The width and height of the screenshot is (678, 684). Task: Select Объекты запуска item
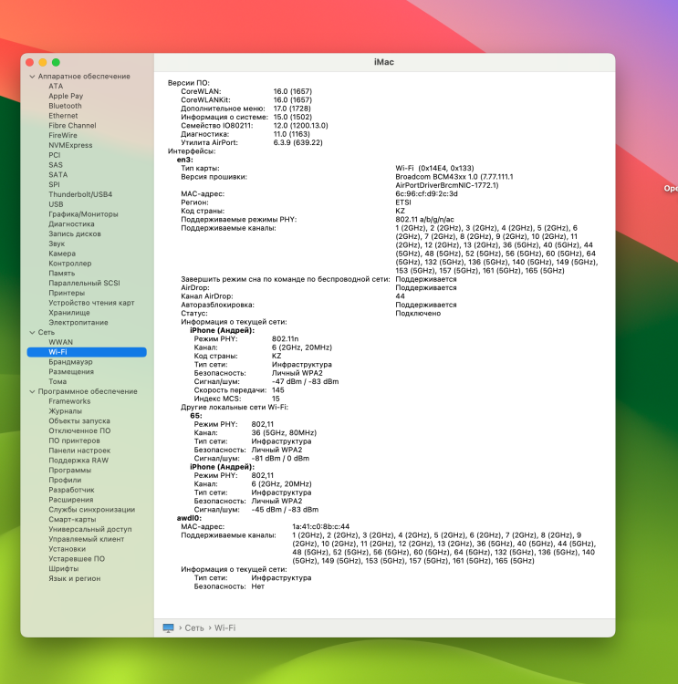coord(79,421)
